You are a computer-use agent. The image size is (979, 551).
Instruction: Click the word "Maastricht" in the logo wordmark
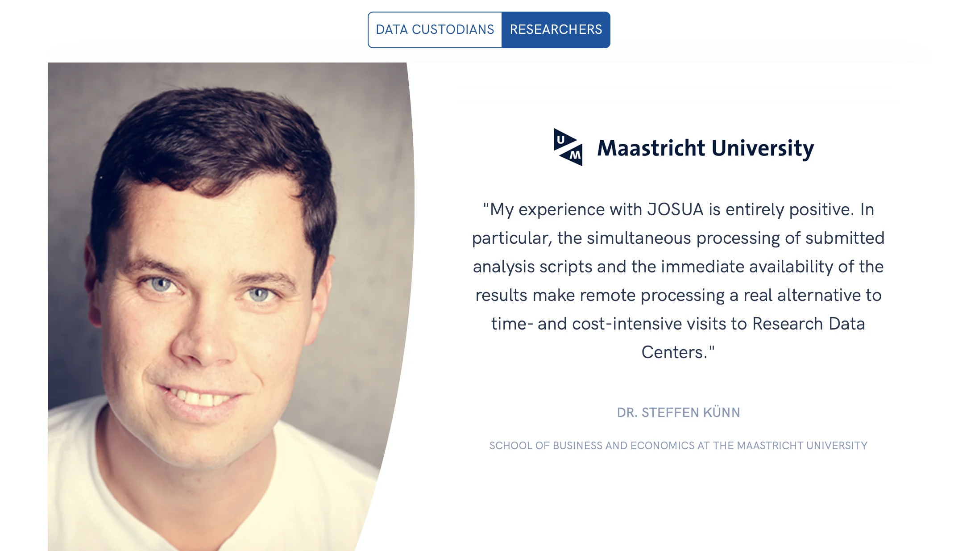pos(651,148)
